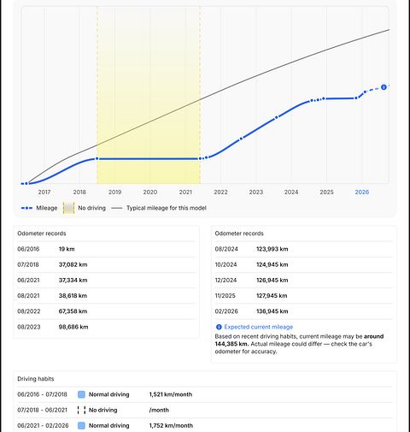Click the mileage data point near mid-2022
Image resolution: width=410 pixels, height=432 pixels.
241,139
